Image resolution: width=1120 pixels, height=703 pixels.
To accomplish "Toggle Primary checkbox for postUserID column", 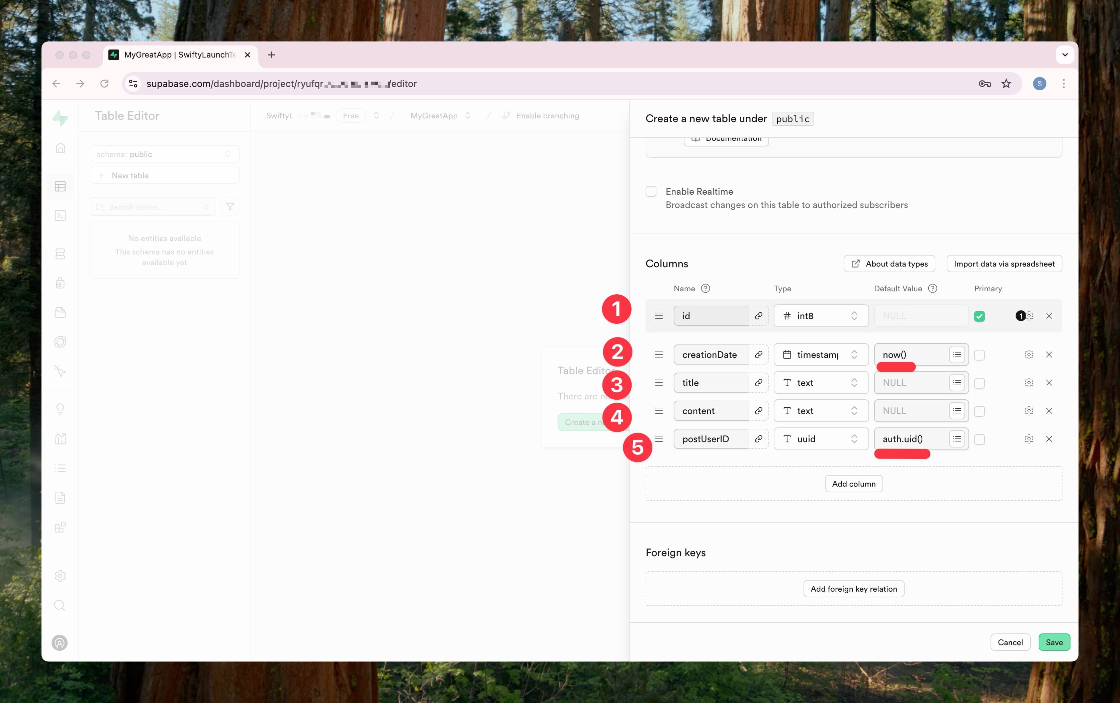I will pyautogui.click(x=979, y=439).
